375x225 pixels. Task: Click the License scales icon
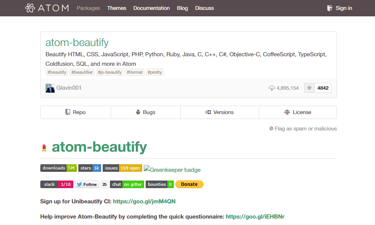click(x=287, y=112)
